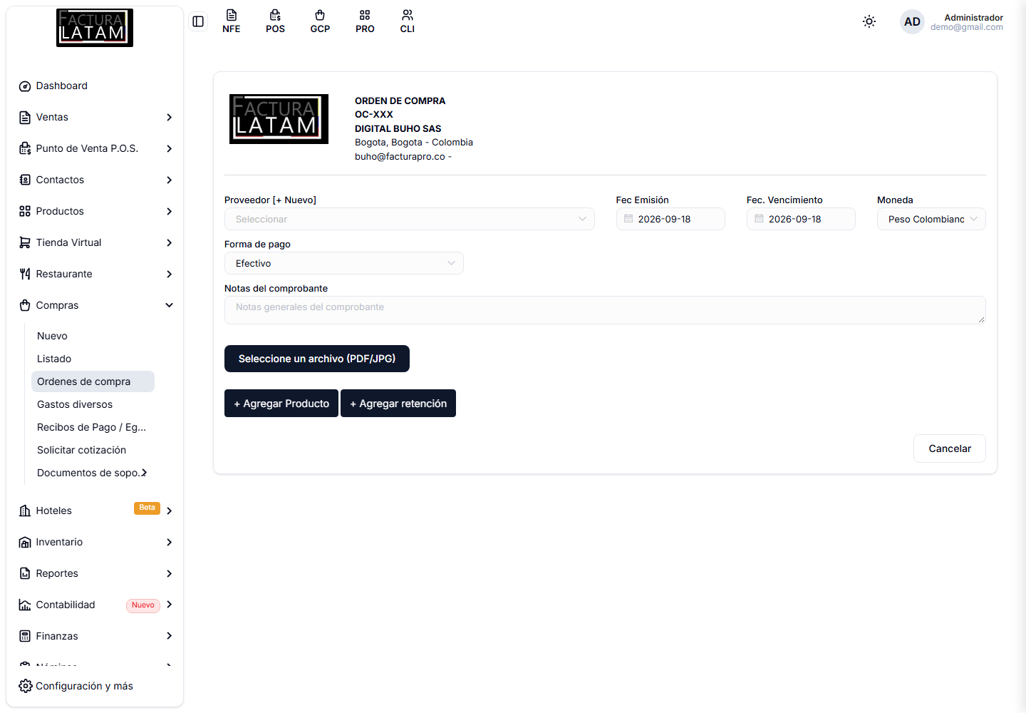The height and width of the screenshot is (713, 1026).
Task: Expand the Ventas menu
Action: (95, 117)
